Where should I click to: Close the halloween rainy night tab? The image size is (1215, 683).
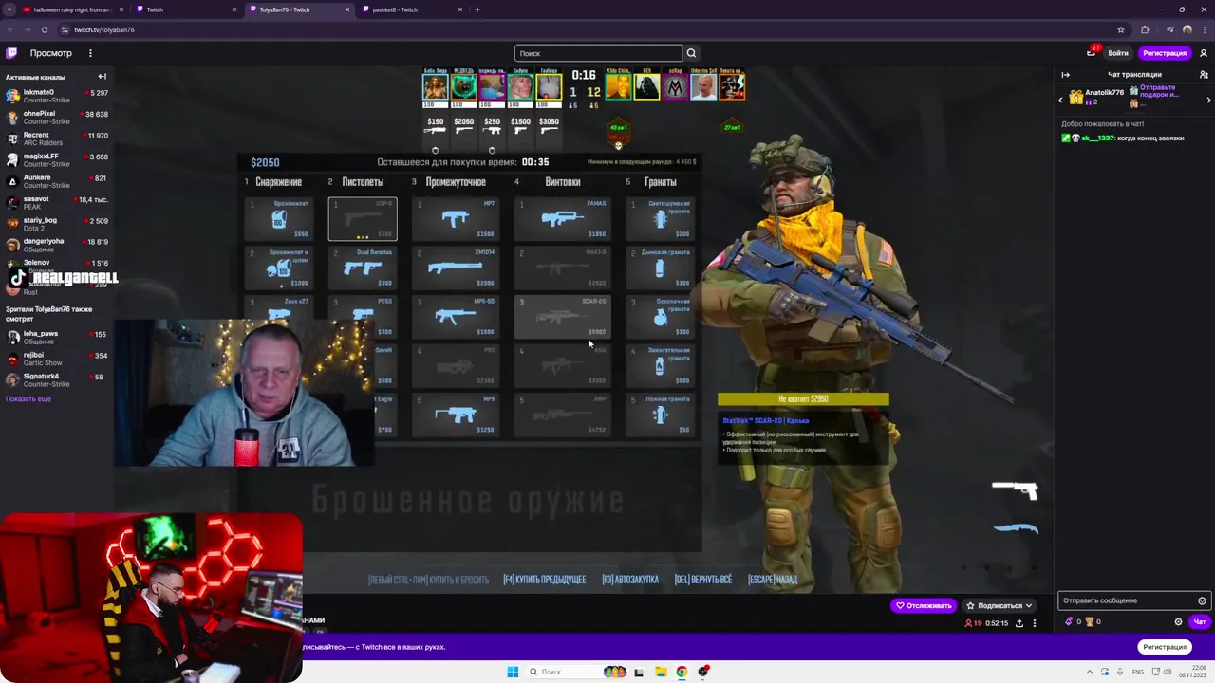[x=121, y=9]
